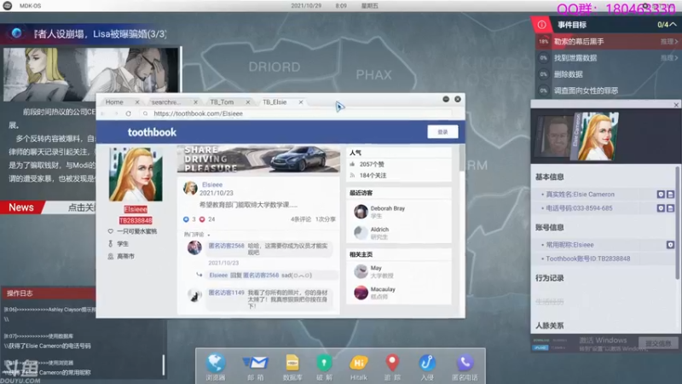Click the toothbook page vertical scrollbar
Image resolution: width=682 pixels, height=384 pixels.
(x=461, y=158)
